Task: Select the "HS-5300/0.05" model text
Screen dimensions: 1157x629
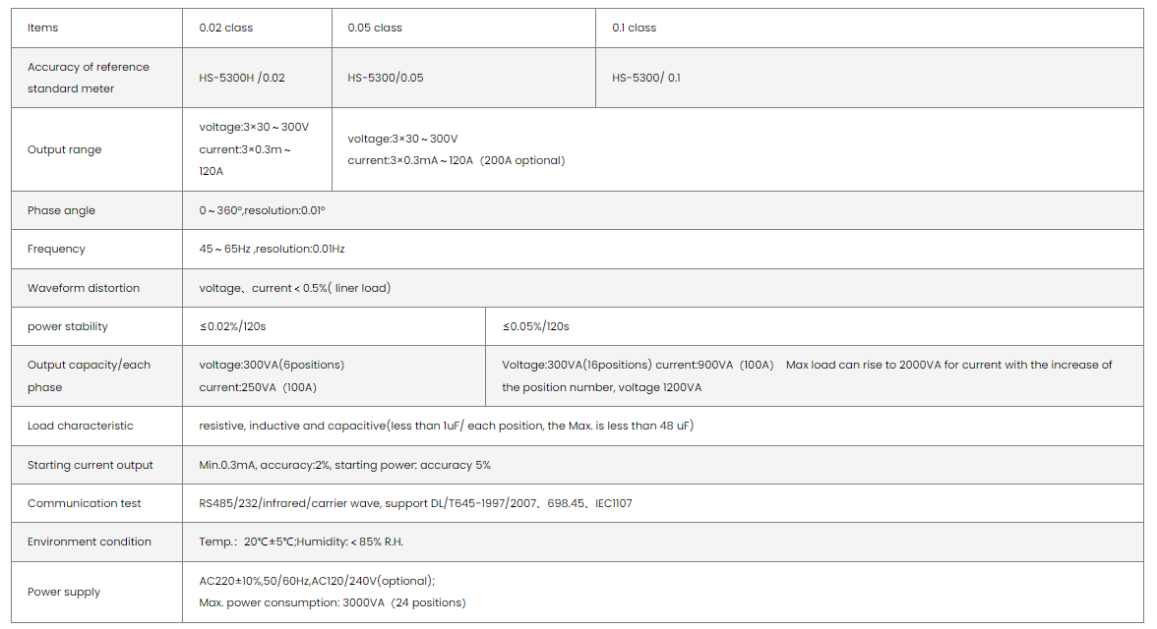Action: click(386, 78)
